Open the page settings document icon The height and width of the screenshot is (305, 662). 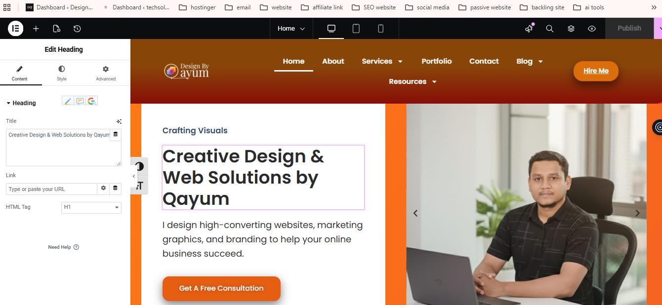56,29
